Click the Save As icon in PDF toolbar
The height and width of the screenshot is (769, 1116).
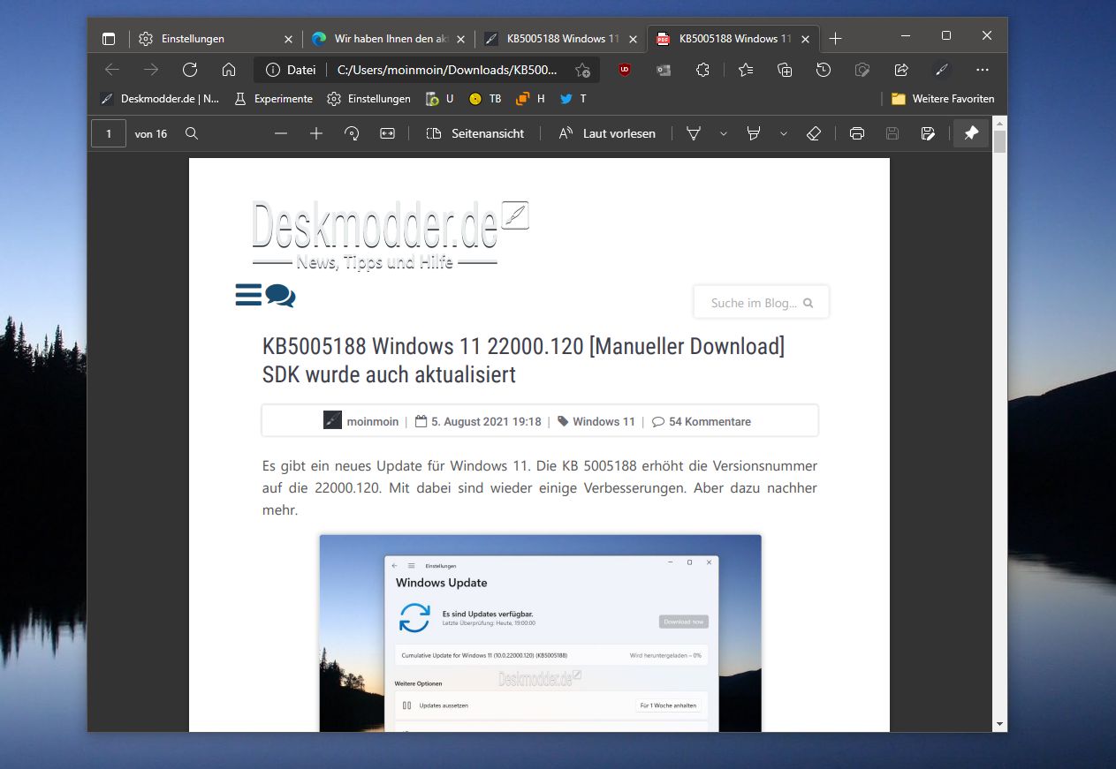[928, 133]
